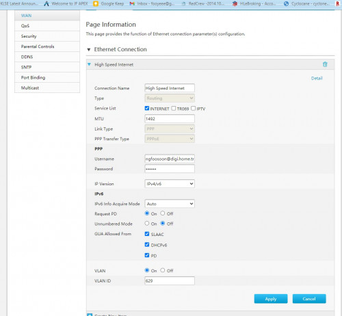This screenshot has height=316, width=342.
Task: Click the VLAN ID input field
Action: (x=170, y=280)
